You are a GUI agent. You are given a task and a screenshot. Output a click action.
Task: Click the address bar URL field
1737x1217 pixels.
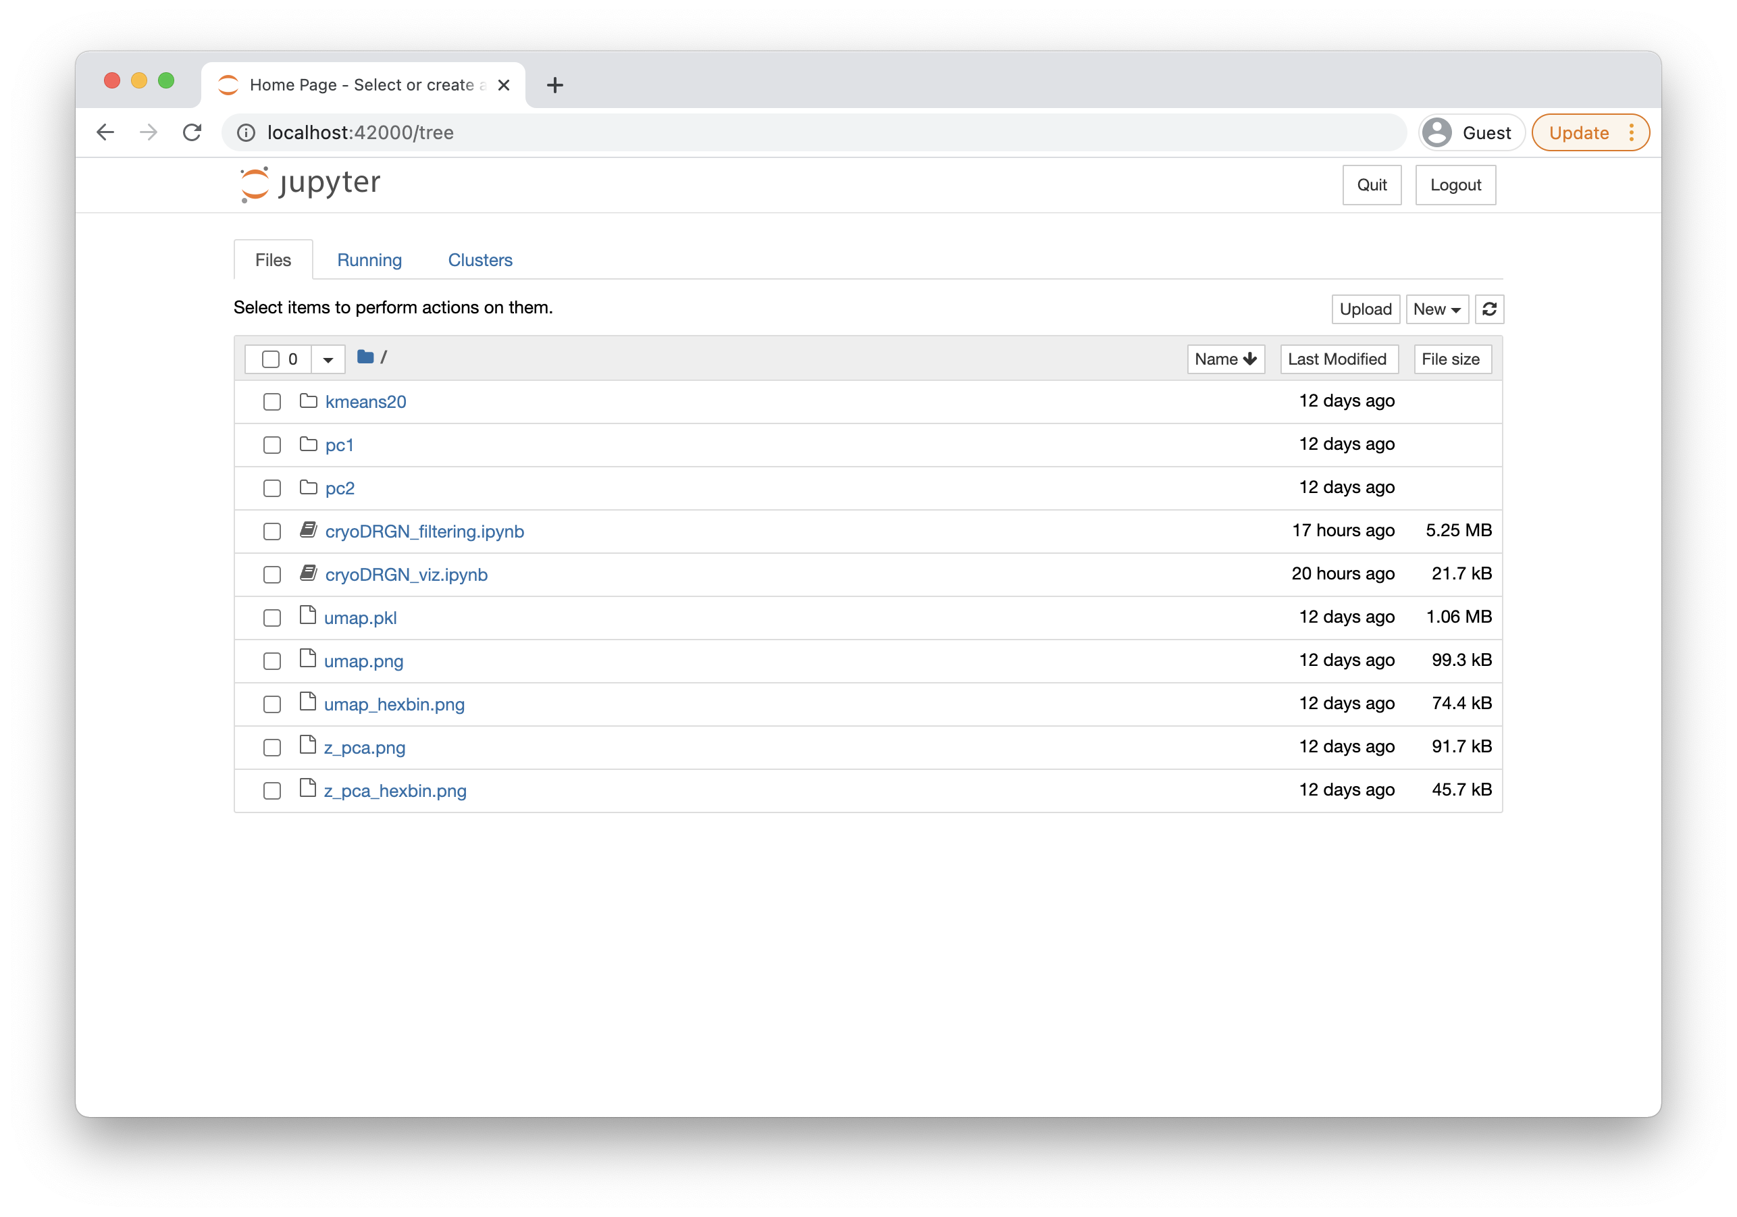tap(756, 132)
